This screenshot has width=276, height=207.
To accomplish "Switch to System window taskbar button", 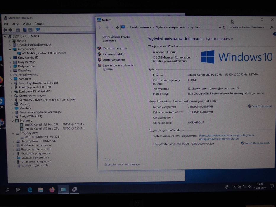I will point(63,190).
